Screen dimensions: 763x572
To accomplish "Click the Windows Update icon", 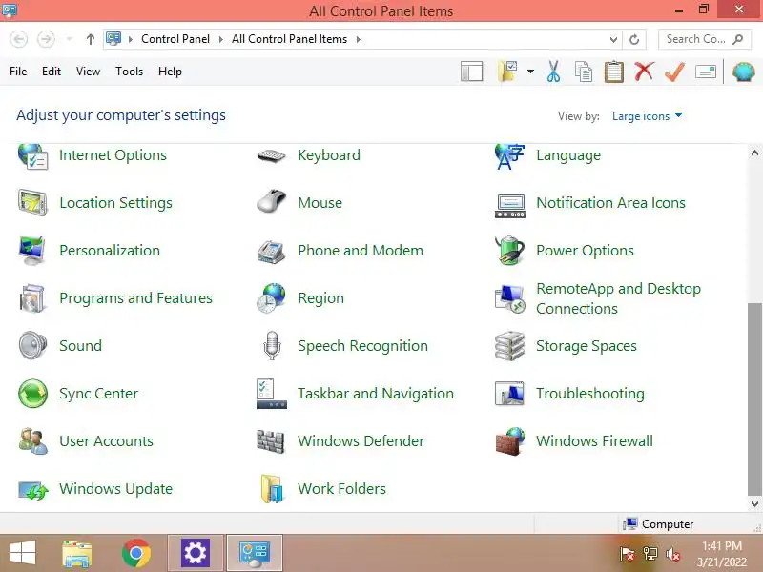I will (33, 490).
